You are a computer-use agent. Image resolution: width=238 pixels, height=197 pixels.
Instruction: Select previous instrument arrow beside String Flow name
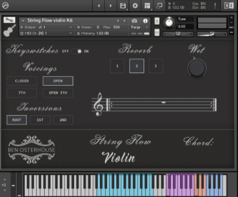click(118, 21)
